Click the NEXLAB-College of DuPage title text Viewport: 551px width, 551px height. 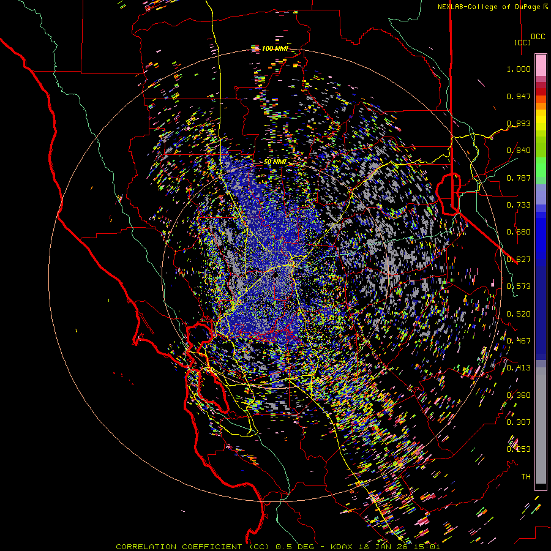tap(489, 7)
